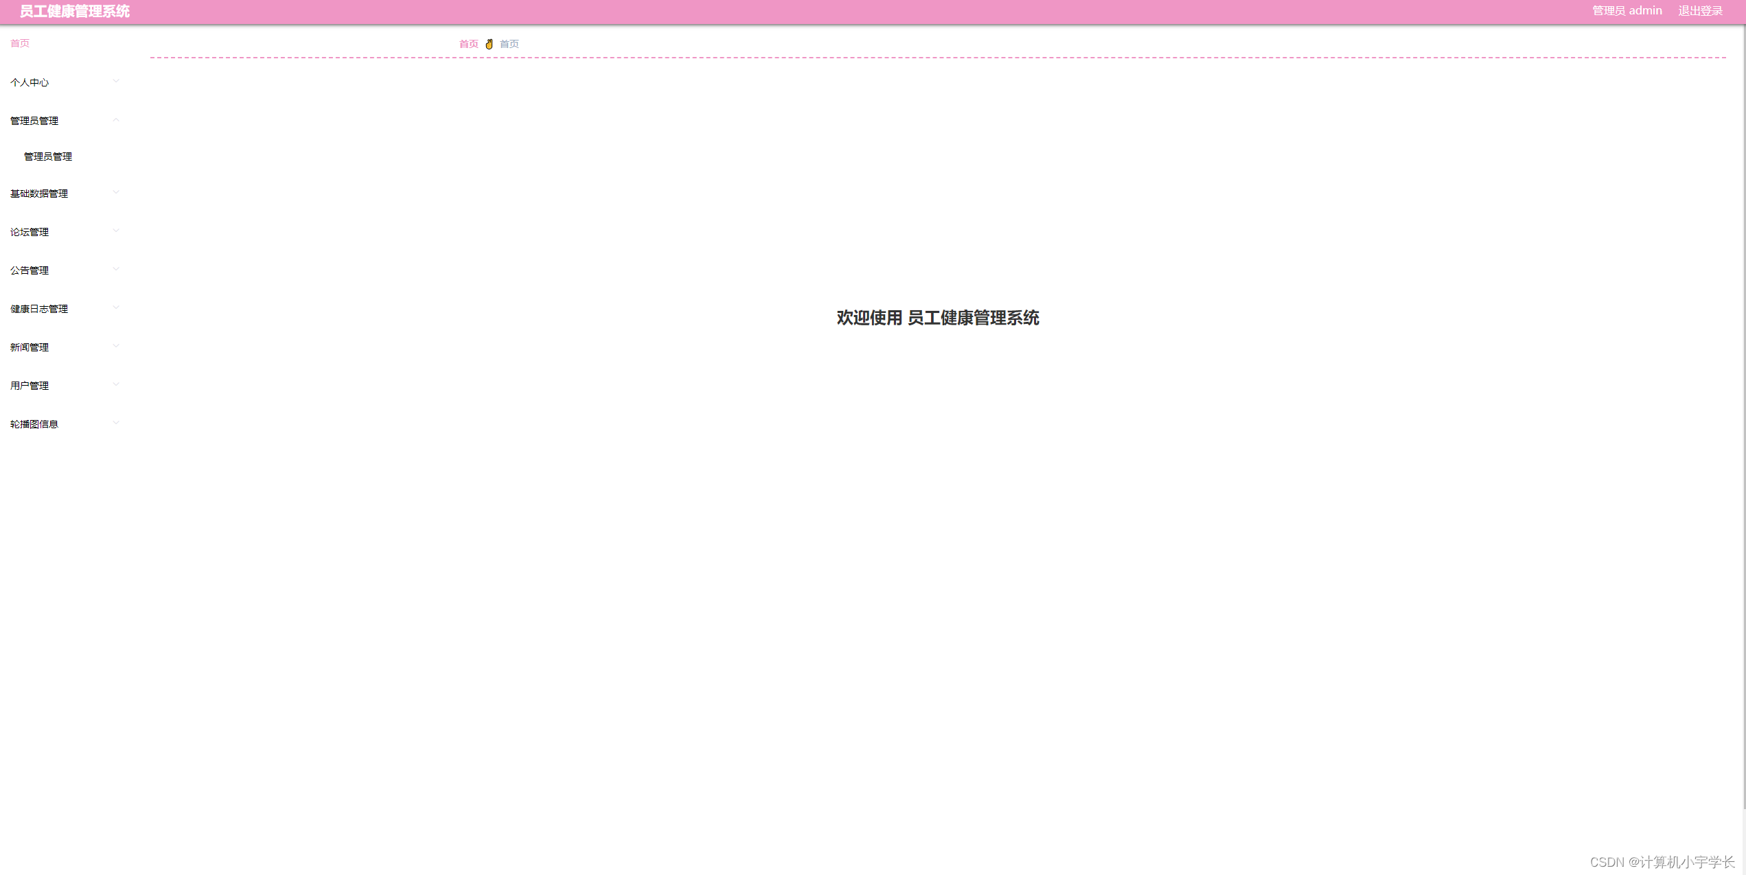Expand 公告管理 chevron arrow
Screen dimensions: 1746x875
point(116,269)
